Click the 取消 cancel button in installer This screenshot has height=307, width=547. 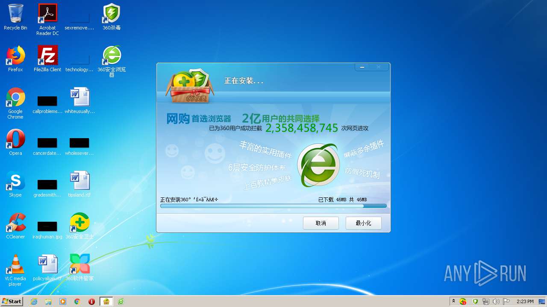click(321, 223)
